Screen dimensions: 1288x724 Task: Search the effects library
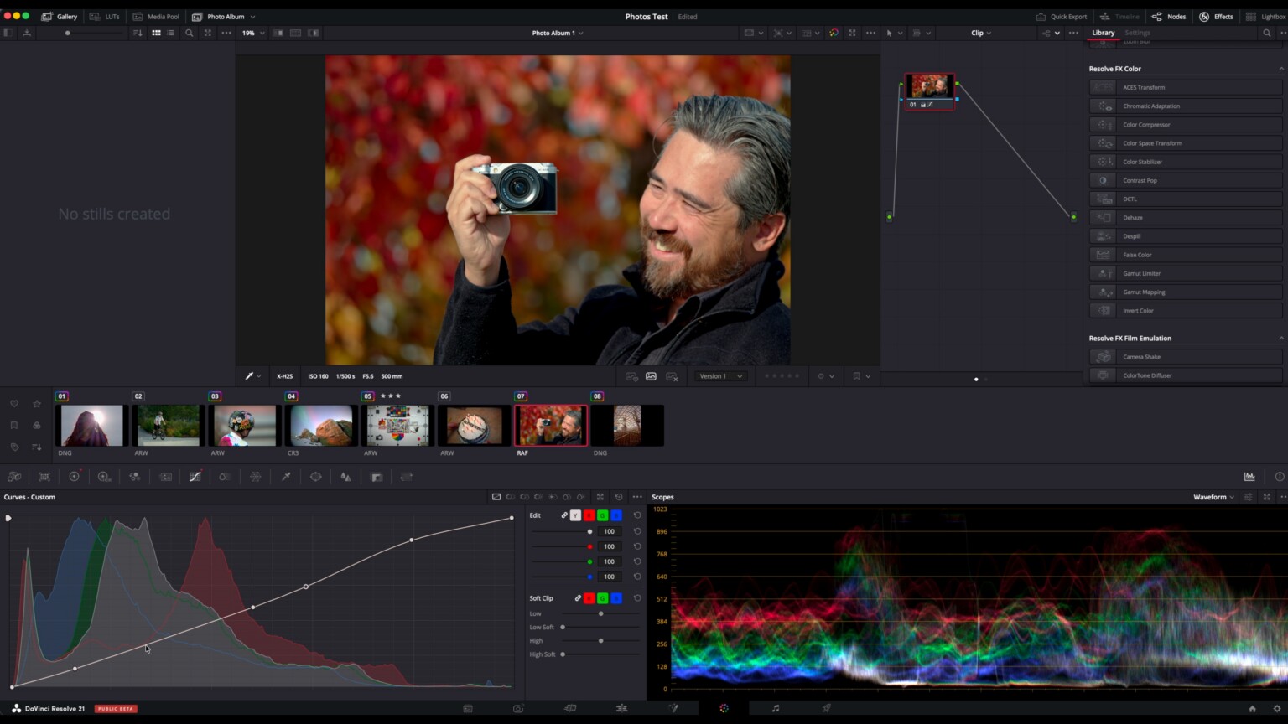1266,33
